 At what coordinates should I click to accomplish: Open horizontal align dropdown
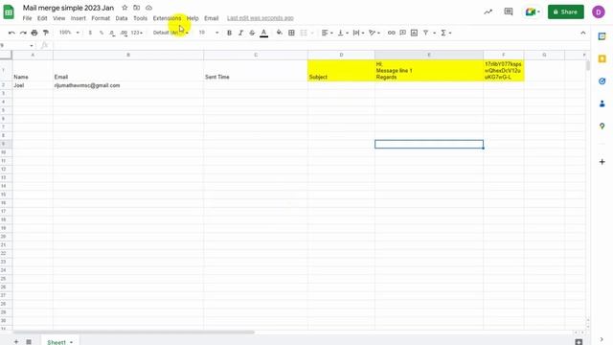click(328, 33)
